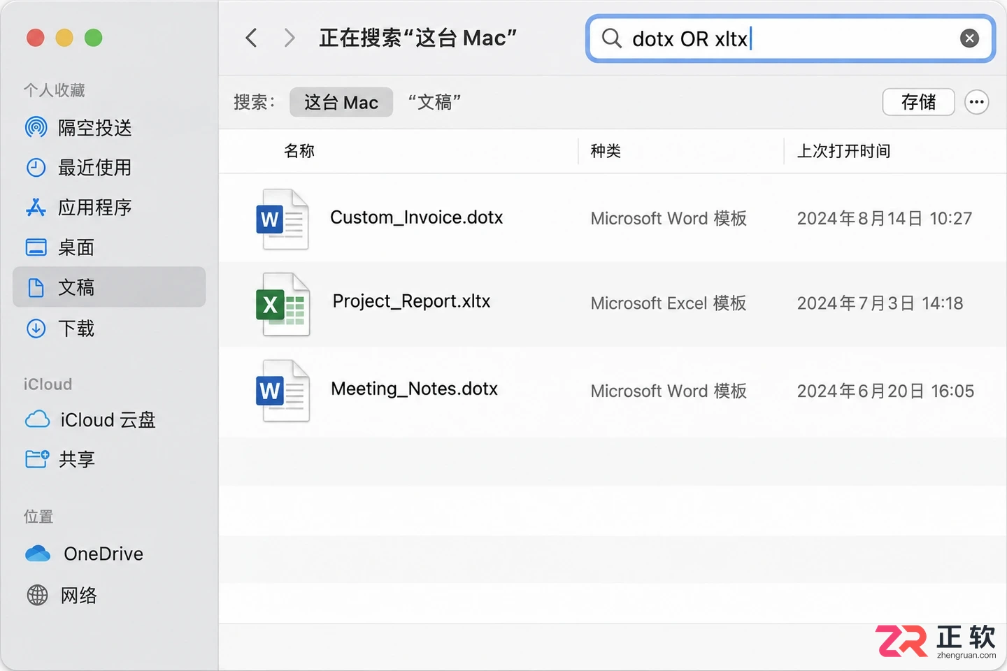This screenshot has height=671, width=1007.
Task: Click the Desktop icon in sidebar
Action: 36,247
